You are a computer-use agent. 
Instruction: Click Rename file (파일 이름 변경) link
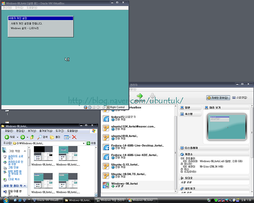(x=15, y=192)
